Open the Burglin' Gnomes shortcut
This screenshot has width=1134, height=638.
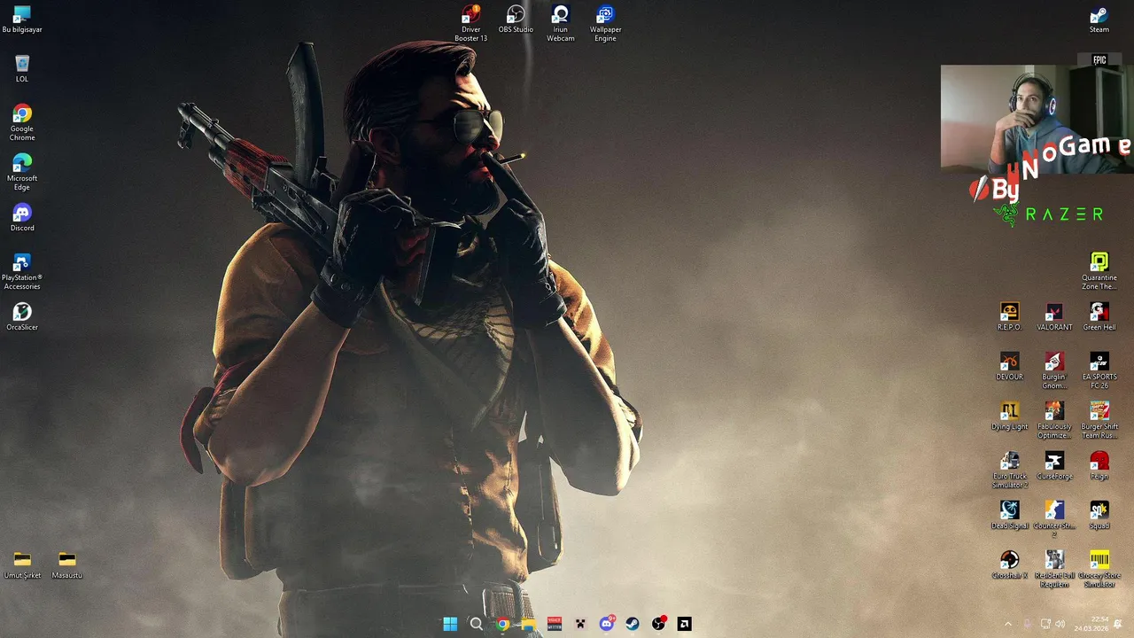[x=1054, y=371]
